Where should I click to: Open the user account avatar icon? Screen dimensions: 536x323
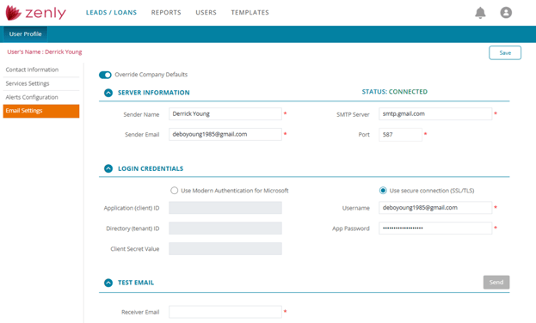(x=506, y=13)
